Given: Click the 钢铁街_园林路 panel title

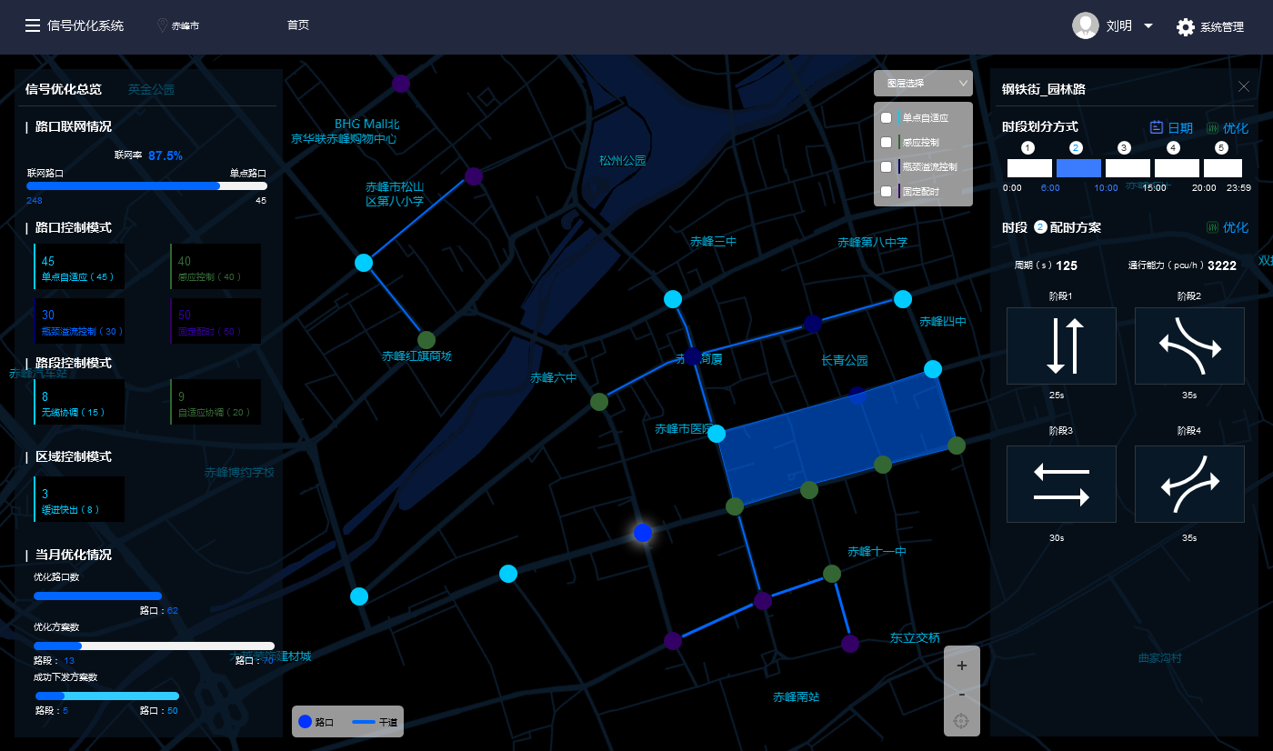Looking at the screenshot, I should coord(1044,89).
